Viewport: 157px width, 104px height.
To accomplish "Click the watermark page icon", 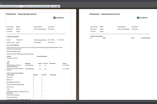I will point(46,6).
